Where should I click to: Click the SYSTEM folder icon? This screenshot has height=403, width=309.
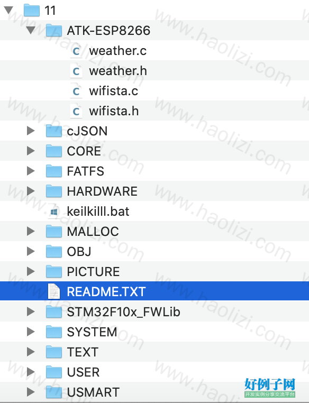coord(54,332)
